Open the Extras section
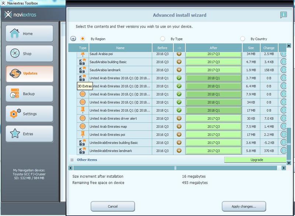 pyautogui.click(x=29, y=134)
